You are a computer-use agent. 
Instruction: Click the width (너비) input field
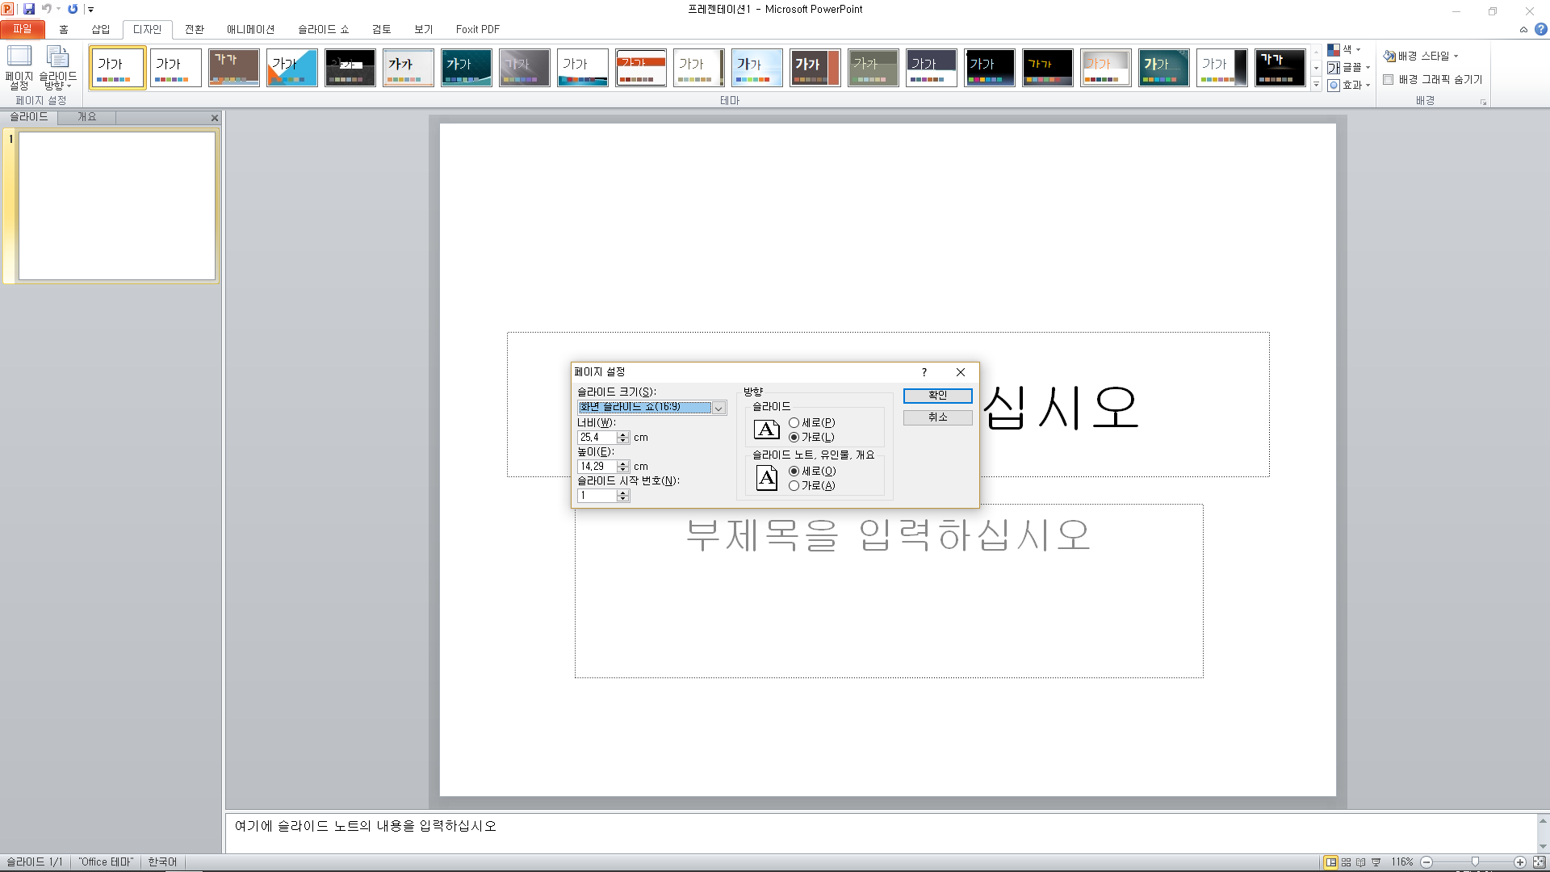point(597,438)
